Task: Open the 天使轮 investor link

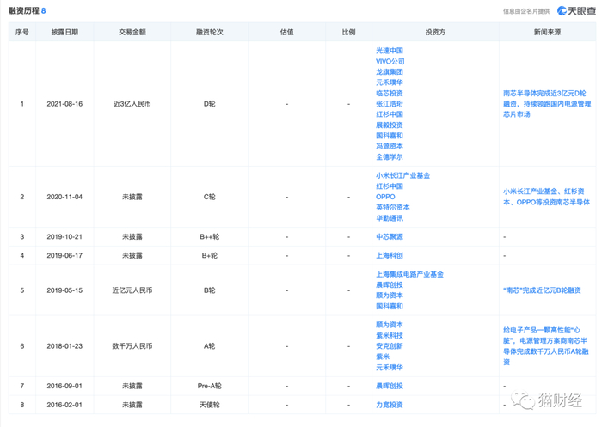Action: pos(390,405)
